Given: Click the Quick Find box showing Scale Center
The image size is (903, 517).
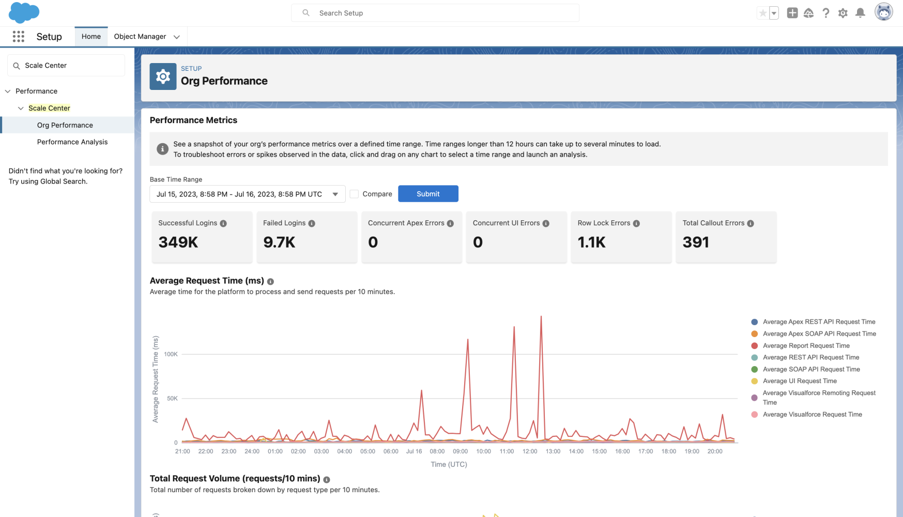Looking at the screenshot, I should click(66, 66).
